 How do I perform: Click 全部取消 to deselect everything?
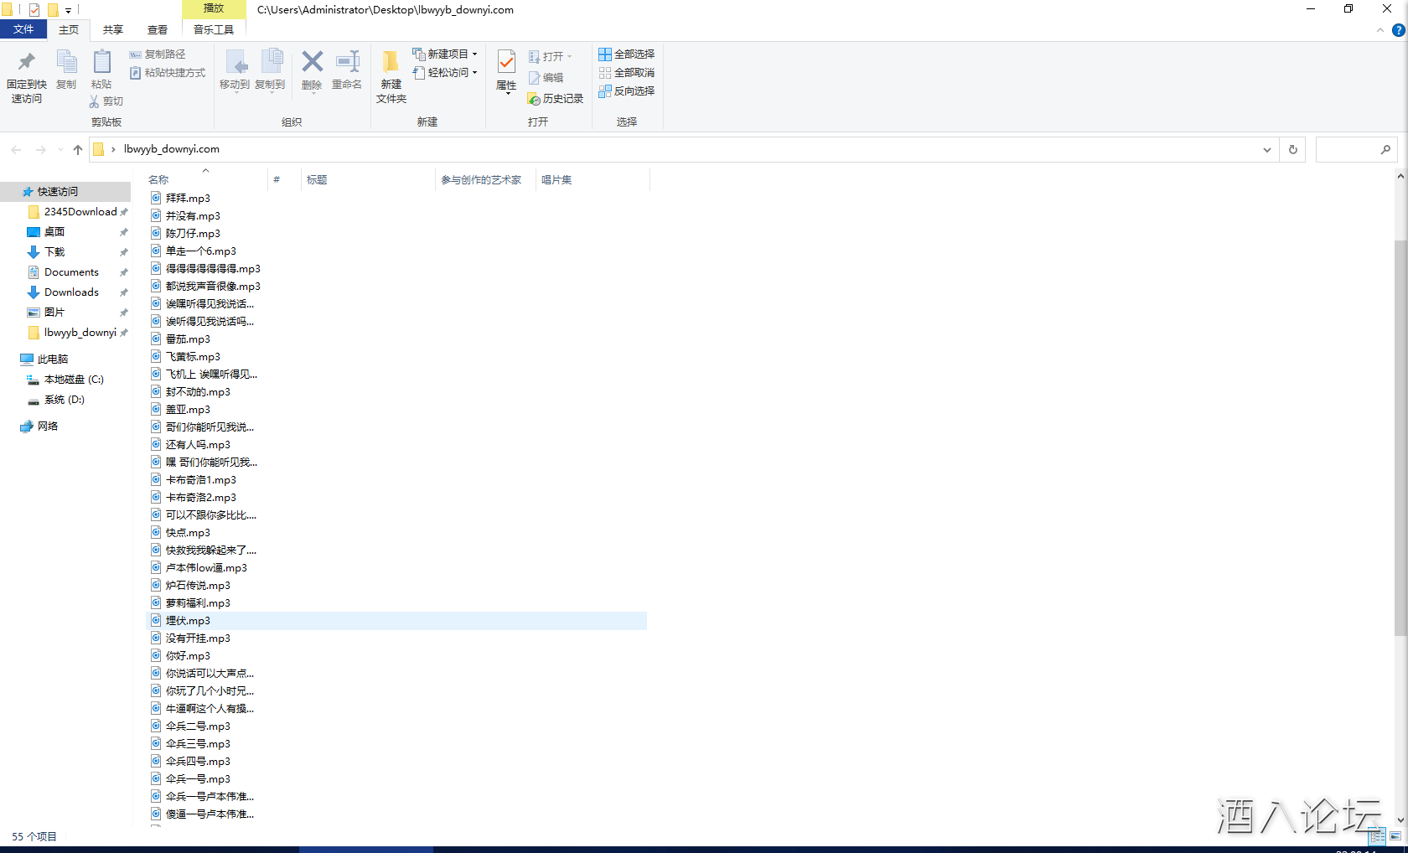(627, 73)
